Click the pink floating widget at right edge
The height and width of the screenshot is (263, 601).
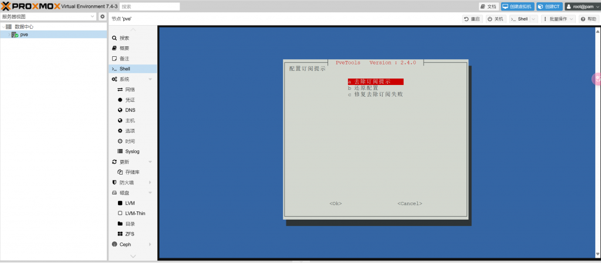pyautogui.click(x=596, y=79)
